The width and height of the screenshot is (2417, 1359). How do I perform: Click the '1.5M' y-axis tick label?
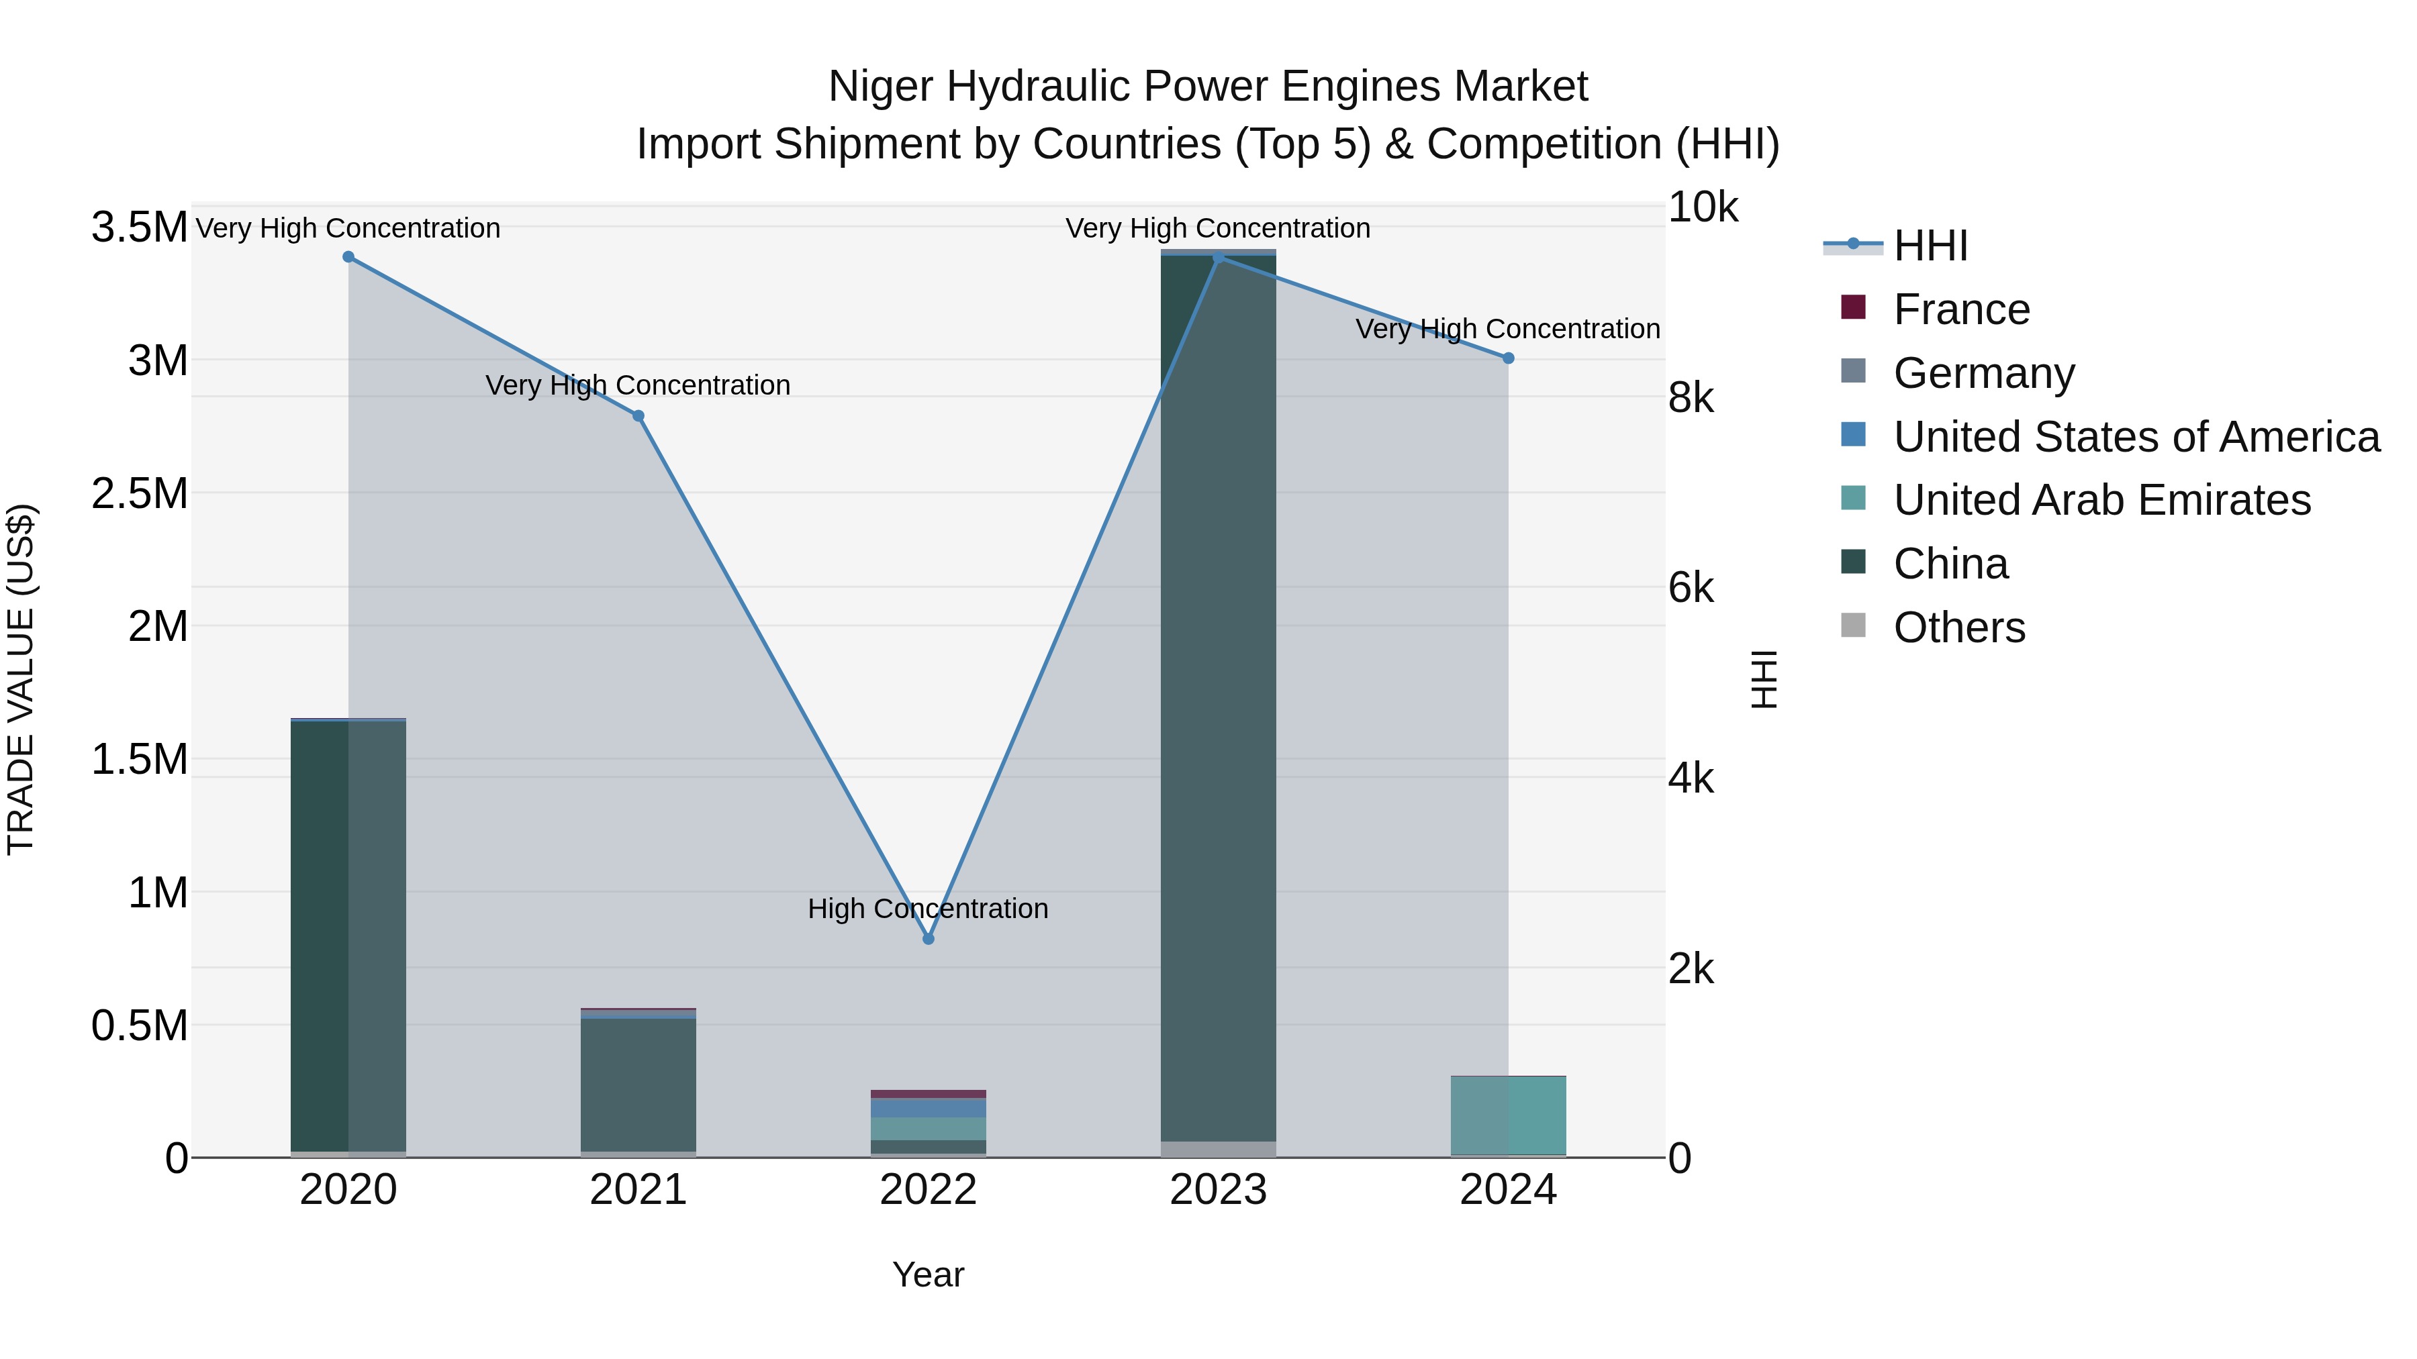click(140, 759)
